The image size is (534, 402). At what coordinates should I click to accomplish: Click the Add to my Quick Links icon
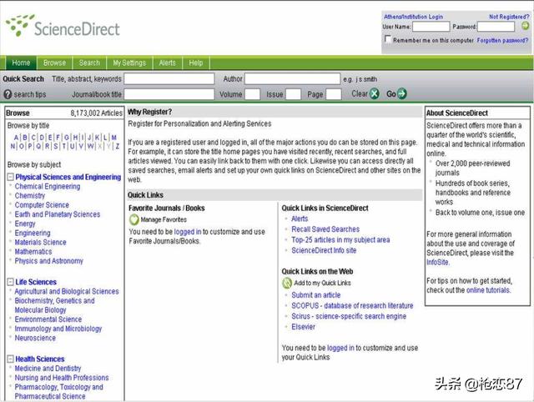pyautogui.click(x=287, y=283)
